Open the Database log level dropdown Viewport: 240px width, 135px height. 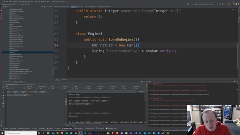tap(68, 89)
